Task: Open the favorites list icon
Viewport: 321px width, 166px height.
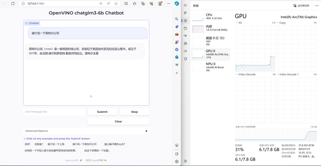Action: (135, 4)
